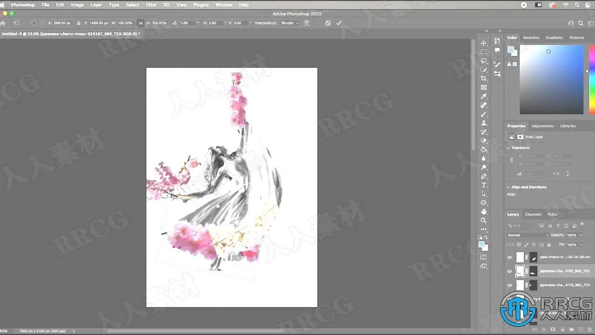The height and width of the screenshot is (335, 595).
Task: Open the Interpolation Bicubic dropdown
Action: pos(291,23)
